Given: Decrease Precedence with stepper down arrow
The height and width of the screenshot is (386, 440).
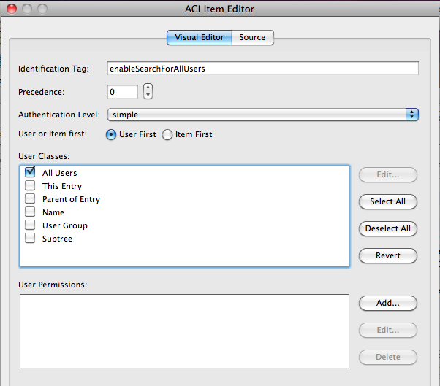Looking at the screenshot, I should 148,96.
